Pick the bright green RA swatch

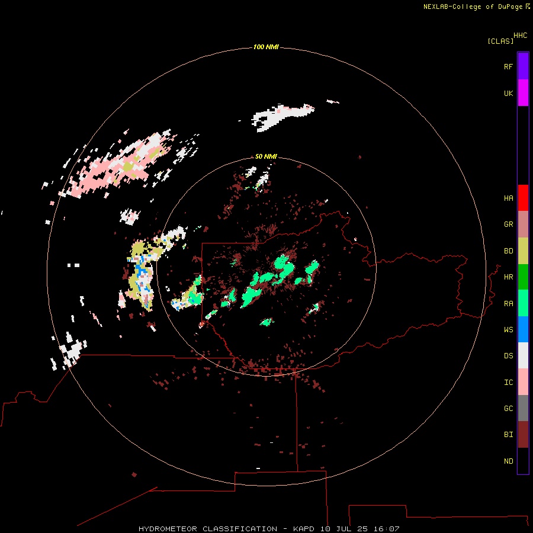(523, 303)
